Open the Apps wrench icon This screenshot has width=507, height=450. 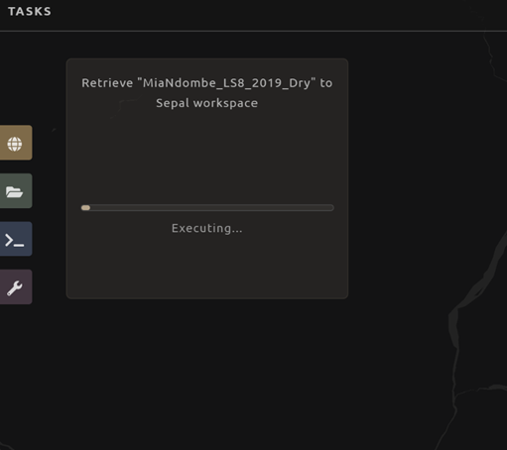click(x=15, y=287)
